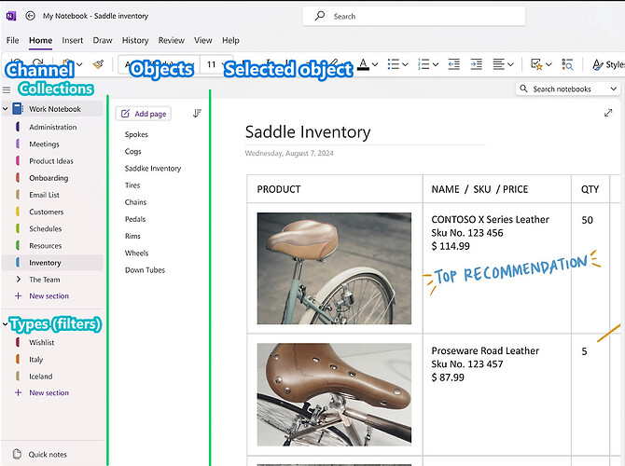This screenshot has height=466, width=625.
Task: Open the Administration section
Action: [52, 127]
